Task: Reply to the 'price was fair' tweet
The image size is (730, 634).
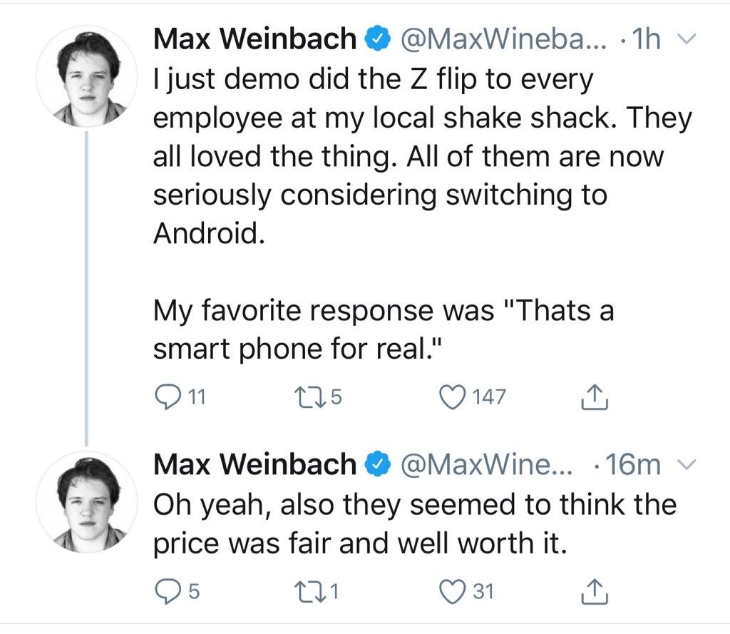Action: pos(167,591)
